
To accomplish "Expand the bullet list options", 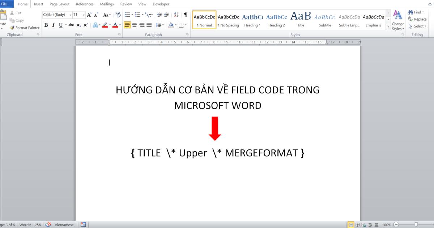I will (x=132, y=15).
